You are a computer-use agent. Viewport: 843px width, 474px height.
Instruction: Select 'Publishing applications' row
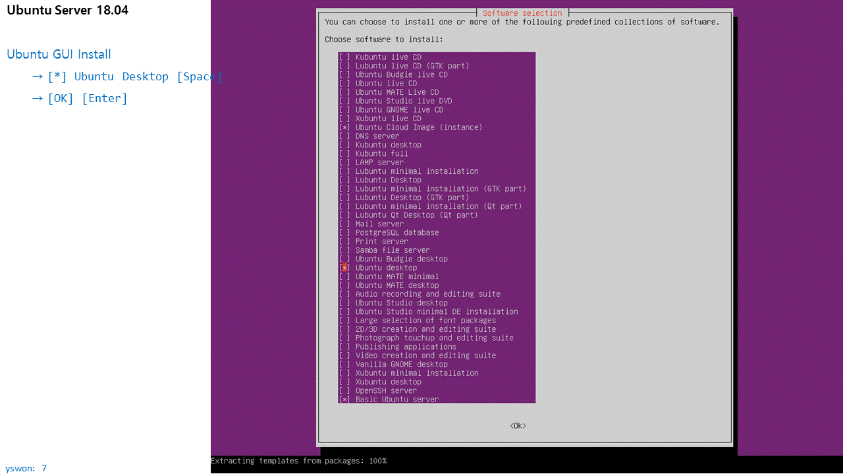(437, 347)
